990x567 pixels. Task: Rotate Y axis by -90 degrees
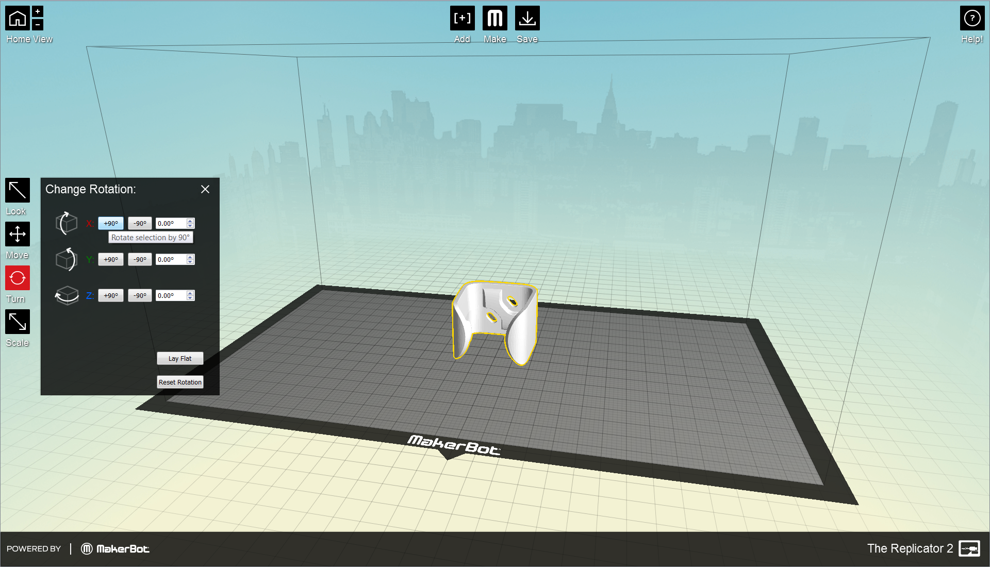tap(140, 259)
